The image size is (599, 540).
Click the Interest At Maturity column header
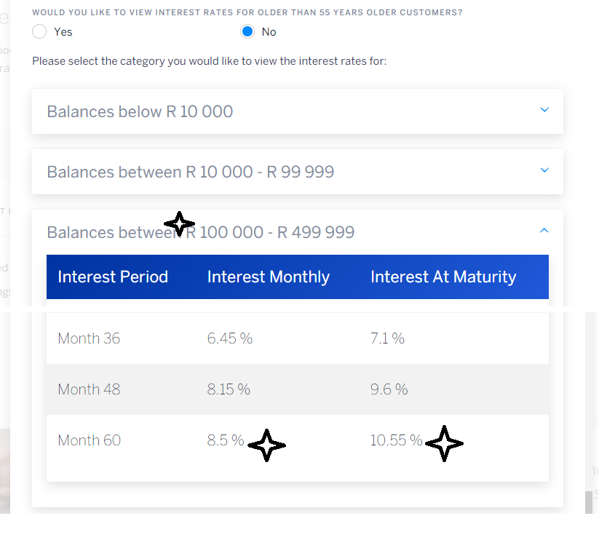pyautogui.click(x=443, y=277)
